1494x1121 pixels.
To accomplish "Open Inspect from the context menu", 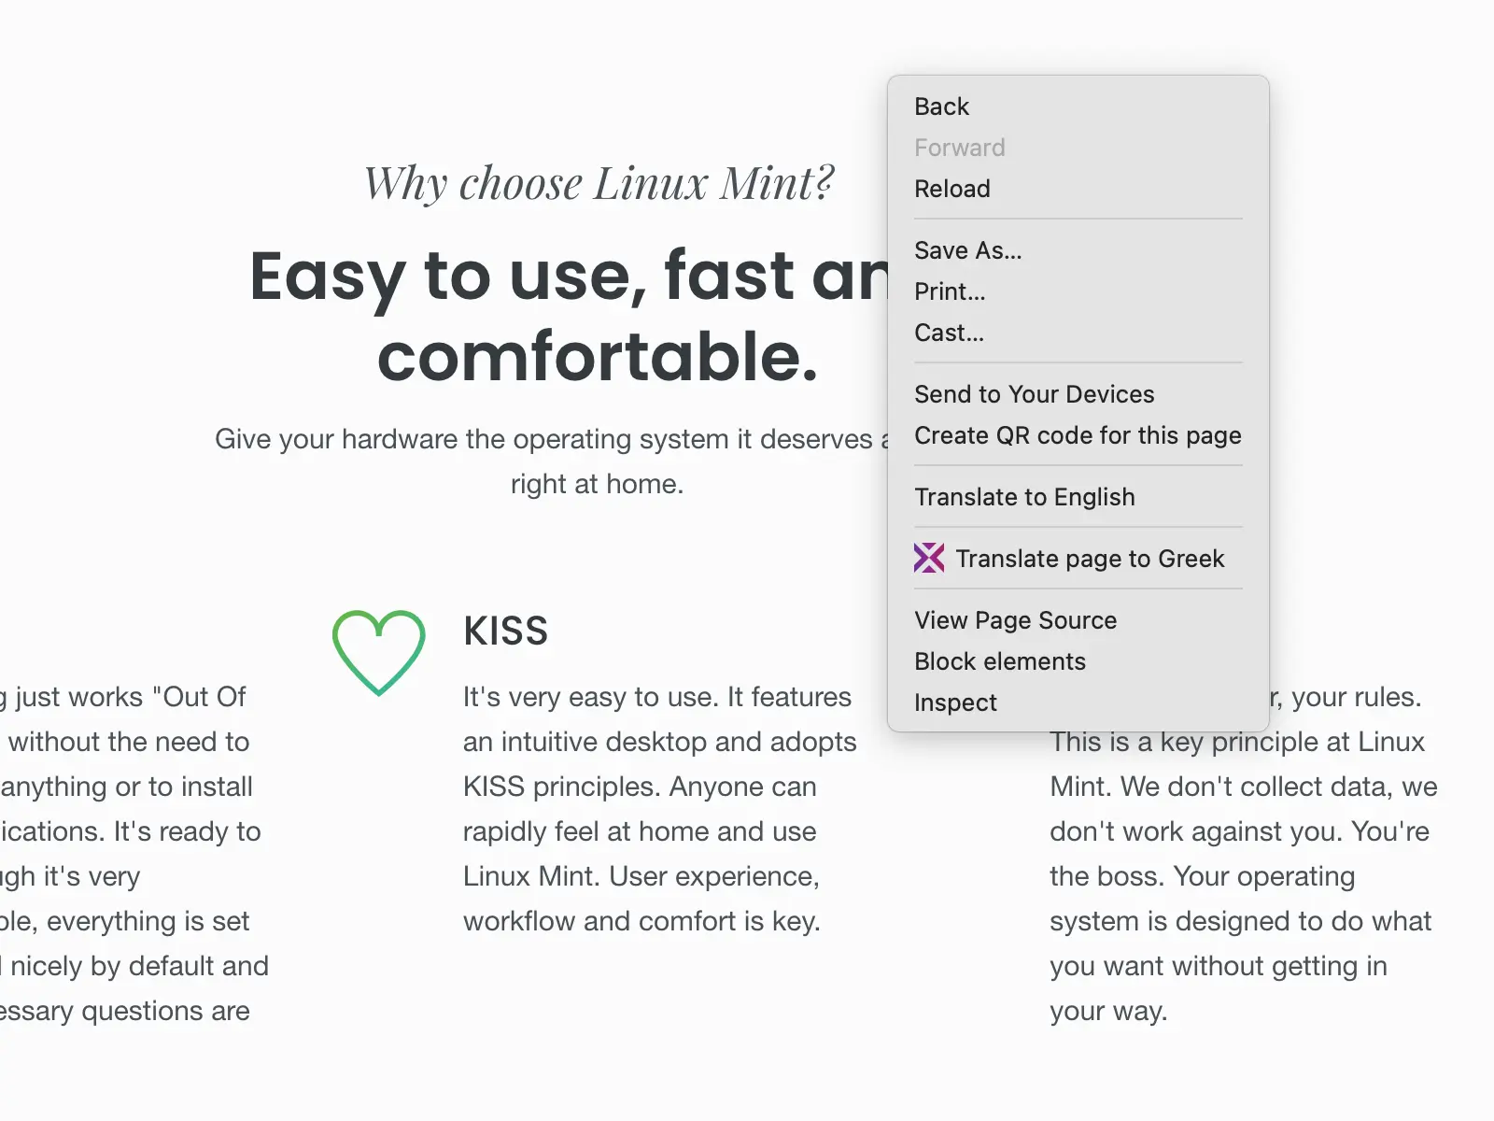I will (x=955, y=702).
